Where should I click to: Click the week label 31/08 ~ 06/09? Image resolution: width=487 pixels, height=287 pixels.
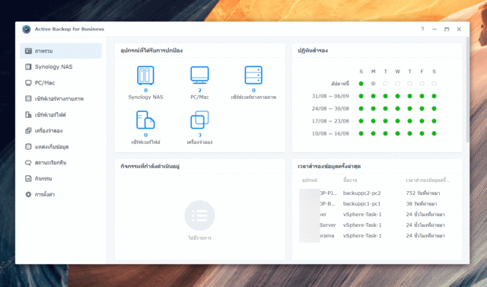[x=330, y=96]
